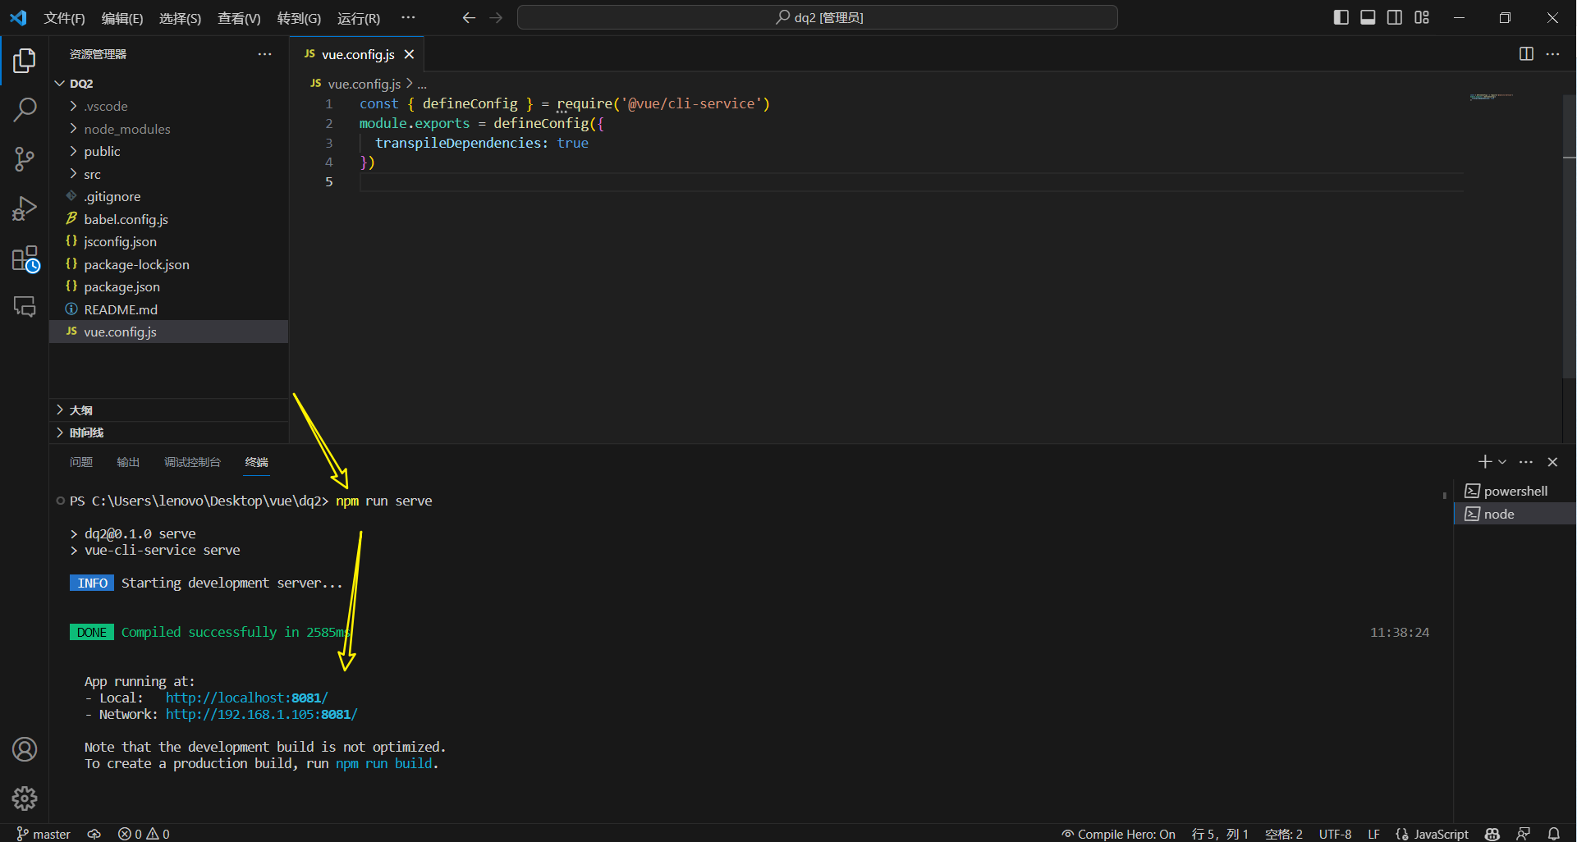The height and width of the screenshot is (842, 1577).
Task: Expand the src folder
Action: pyautogui.click(x=73, y=174)
